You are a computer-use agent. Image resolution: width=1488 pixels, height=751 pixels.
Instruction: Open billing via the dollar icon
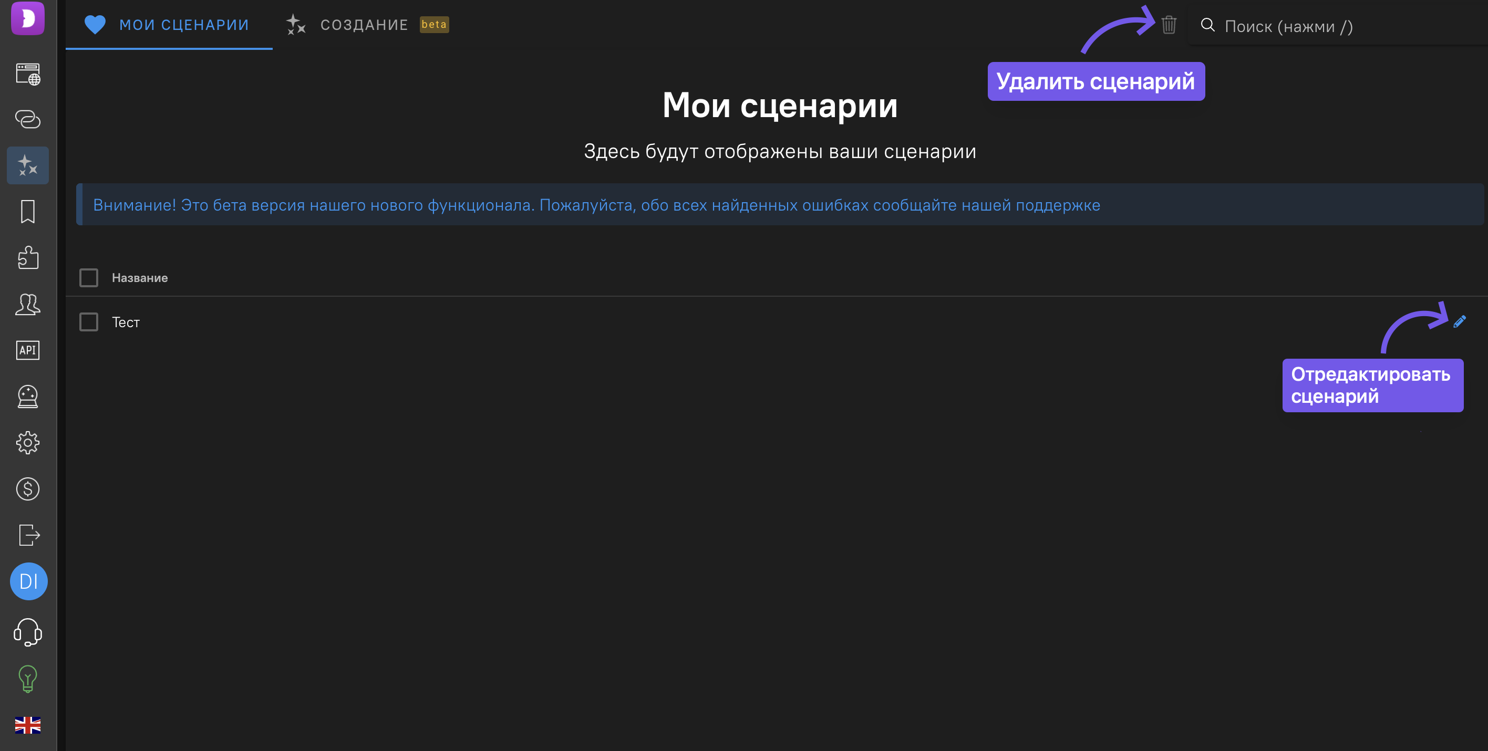point(27,489)
